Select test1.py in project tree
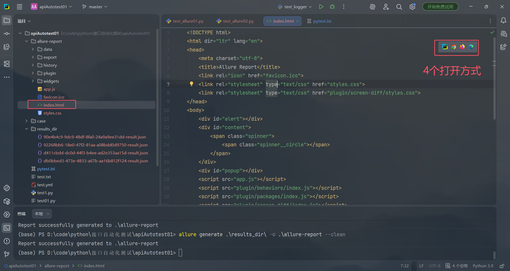This screenshot has width=510, height=271. tap(45, 193)
